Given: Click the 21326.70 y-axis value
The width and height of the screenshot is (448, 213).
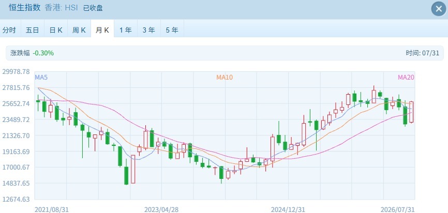Looking at the screenshot, I should coord(16,135).
